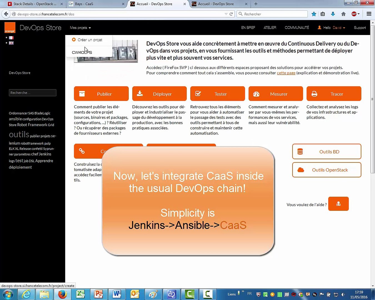This screenshot has height=300, width=375.
Task: Open Outlook from the taskbar
Action: coord(135,294)
